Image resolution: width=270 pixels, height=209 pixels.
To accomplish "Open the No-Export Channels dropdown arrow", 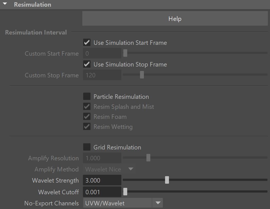I will [158, 203].
